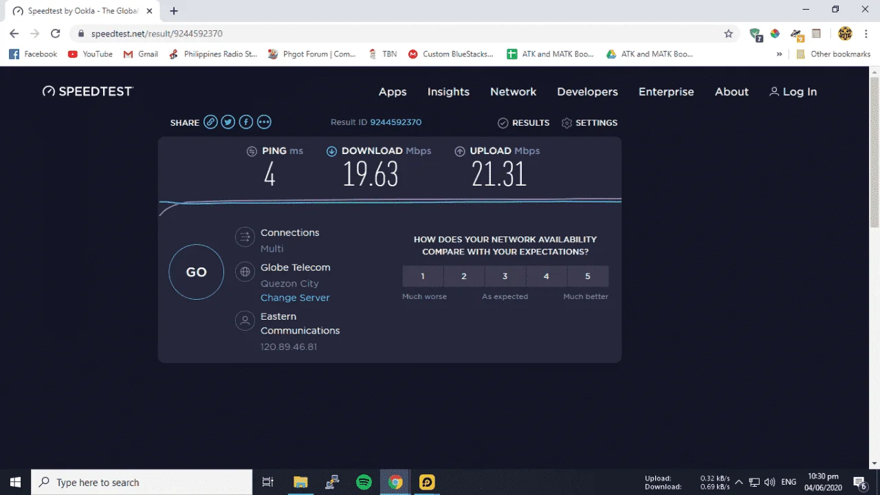
Task: Click the Globe Telecom server globe icon
Action: pos(245,272)
